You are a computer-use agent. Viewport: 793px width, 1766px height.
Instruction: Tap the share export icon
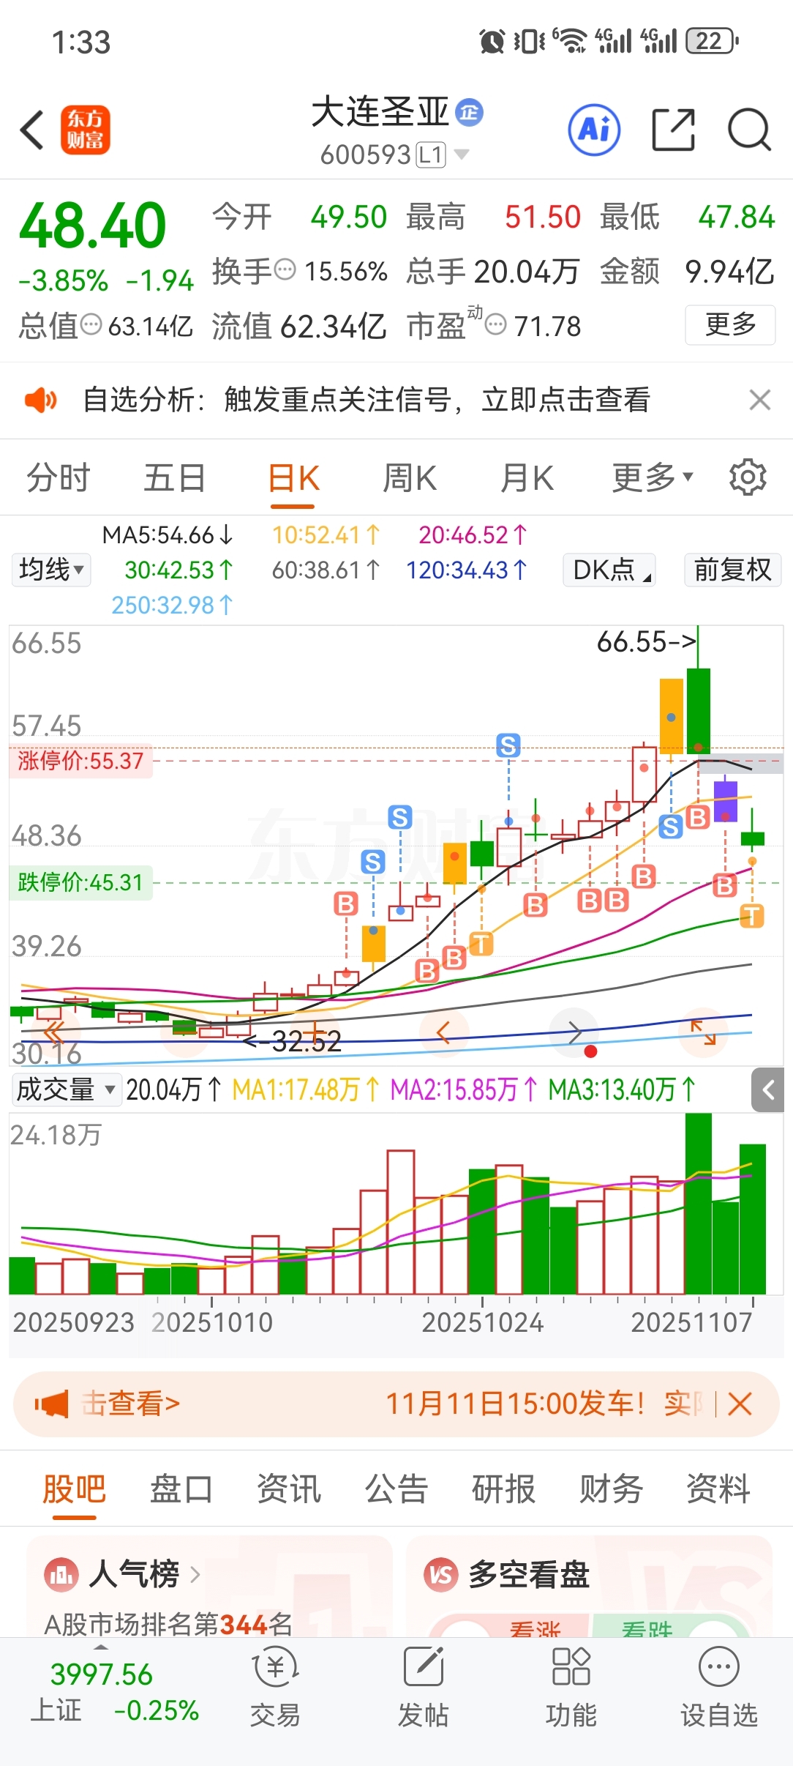click(673, 130)
